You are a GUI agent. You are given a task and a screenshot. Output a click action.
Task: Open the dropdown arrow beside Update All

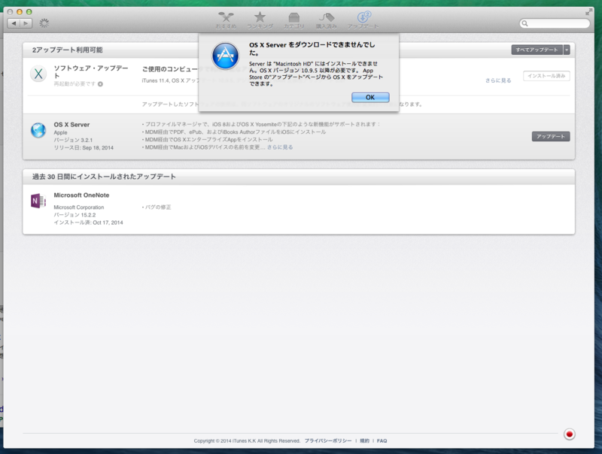(x=567, y=50)
